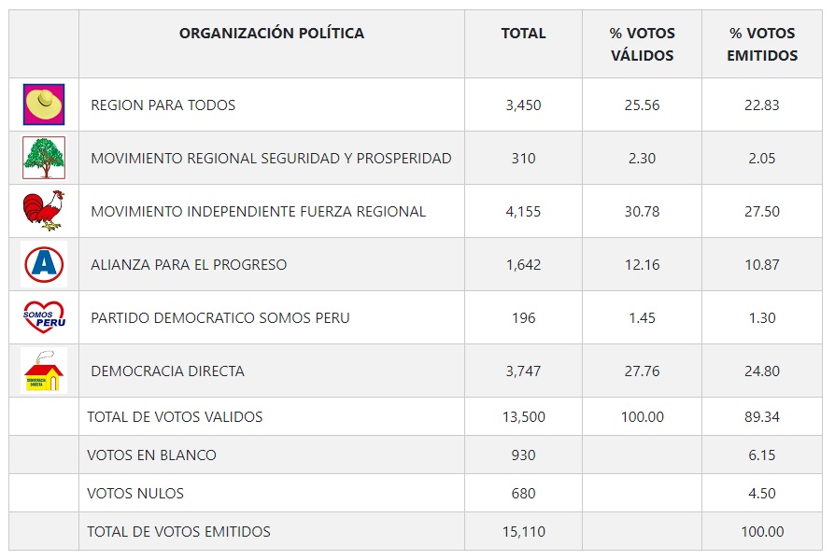
Task: Click the ORGANIZACIÓN POLÍTICA column header
Action: (x=272, y=34)
